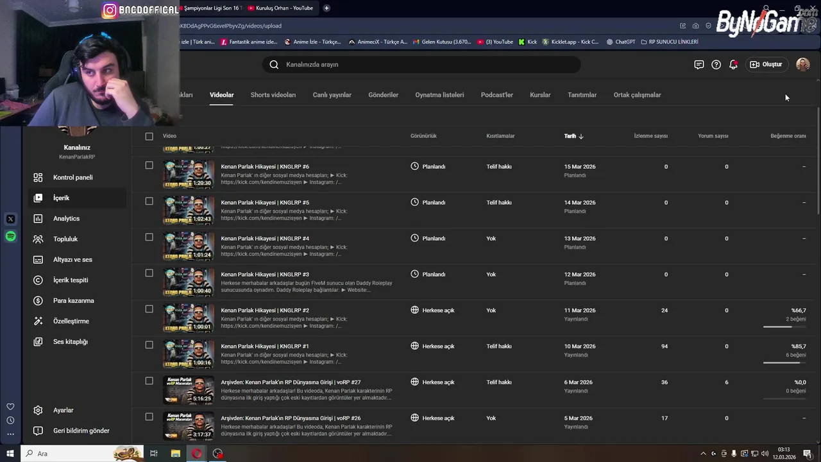Switch to Canlı yayınlar tab
Image resolution: width=821 pixels, height=462 pixels.
point(332,95)
